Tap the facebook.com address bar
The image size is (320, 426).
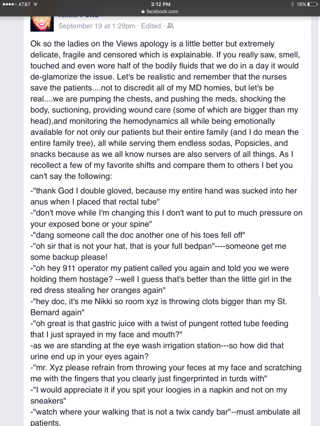click(160, 11)
